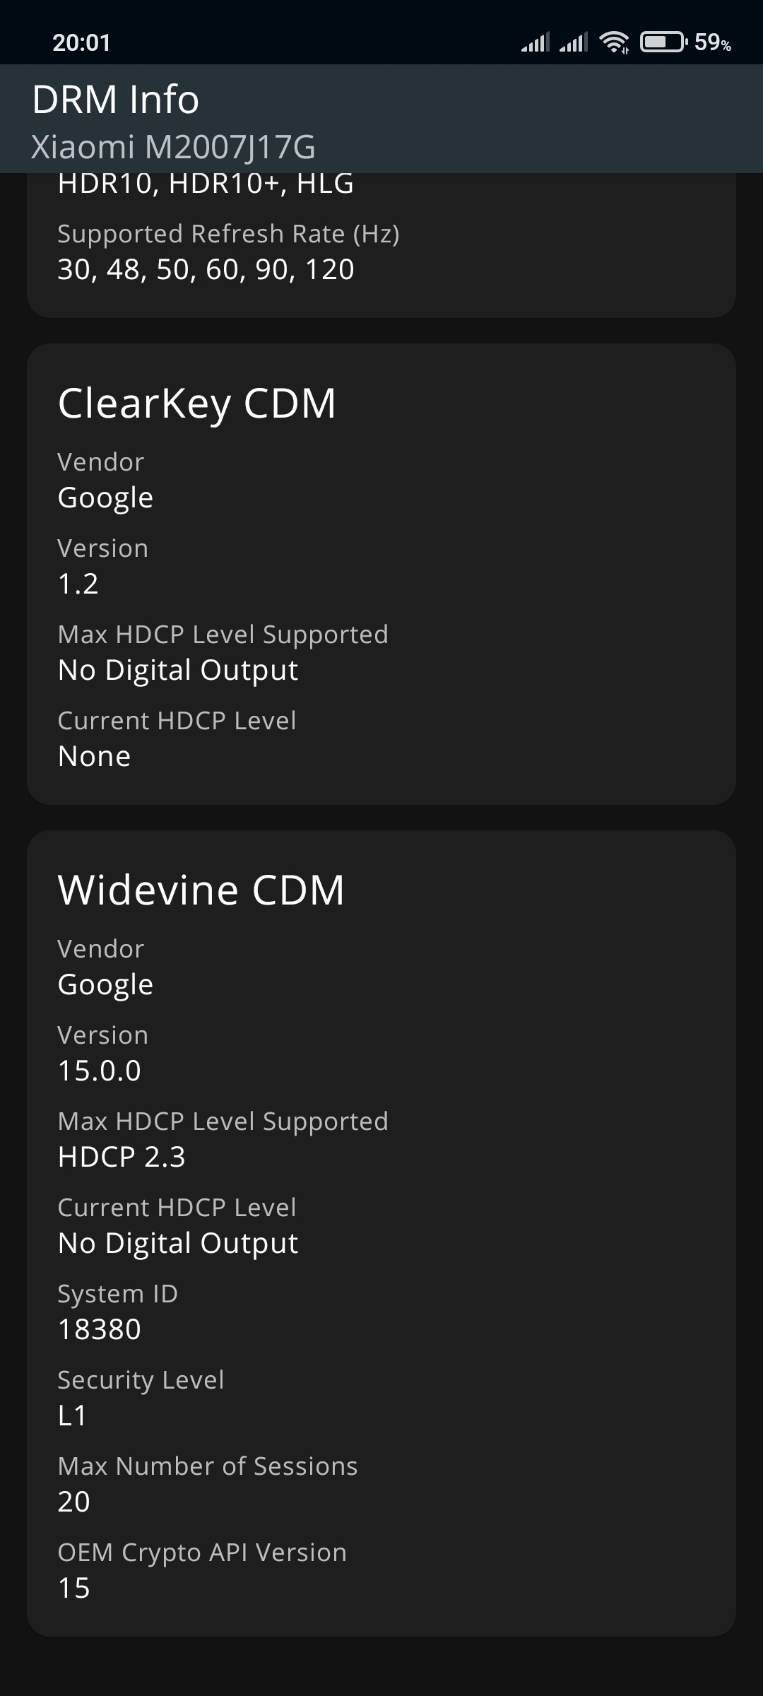Tap the first SIM signal strength icon
The height and width of the screenshot is (1696, 763).
click(x=536, y=42)
